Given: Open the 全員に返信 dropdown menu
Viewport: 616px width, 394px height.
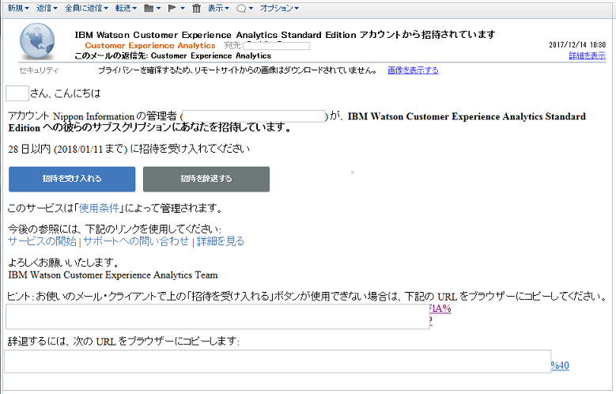Looking at the screenshot, I should 86,8.
